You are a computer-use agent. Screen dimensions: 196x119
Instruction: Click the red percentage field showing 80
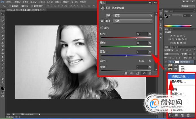click(142, 34)
